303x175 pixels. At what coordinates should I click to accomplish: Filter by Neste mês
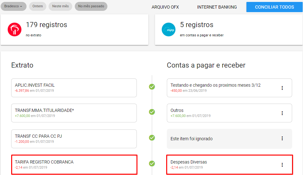coord(60,6)
